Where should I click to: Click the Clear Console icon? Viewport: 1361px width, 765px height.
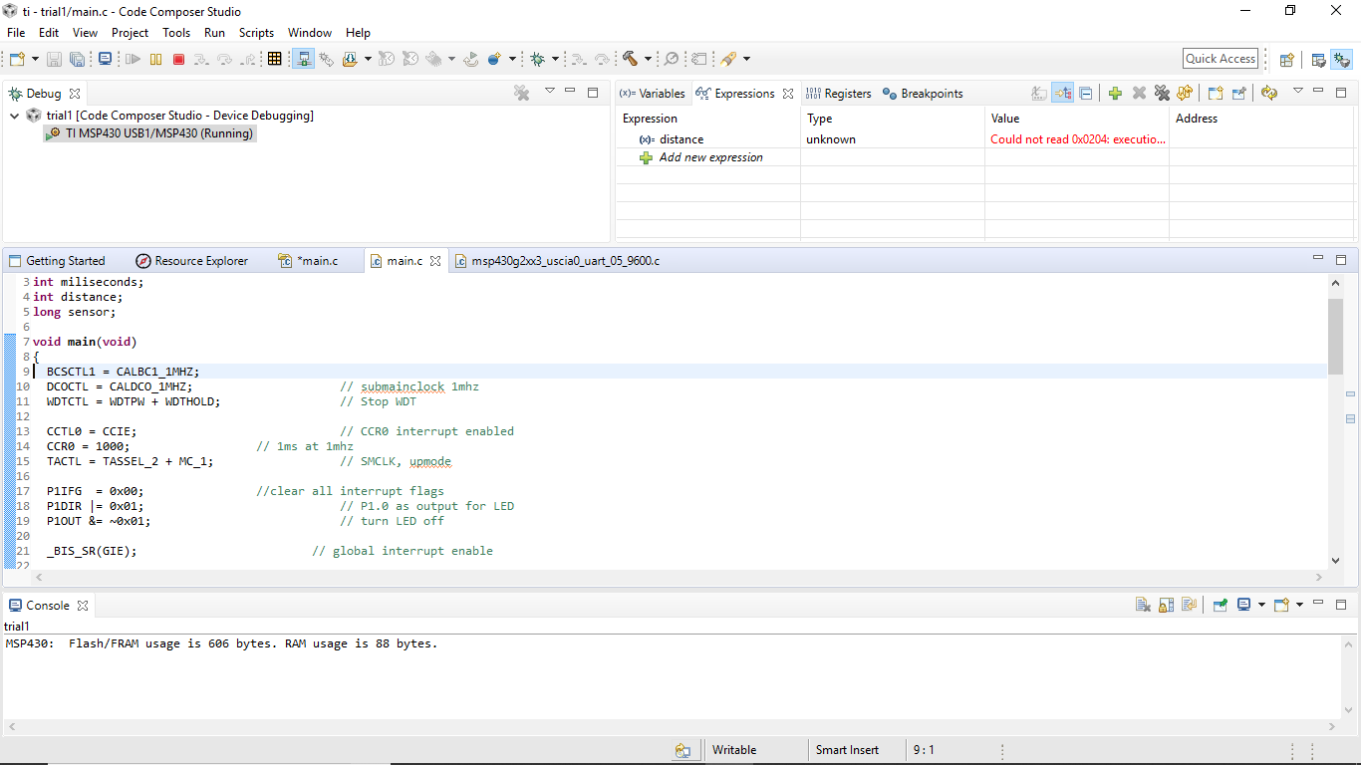pos(1143,605)
